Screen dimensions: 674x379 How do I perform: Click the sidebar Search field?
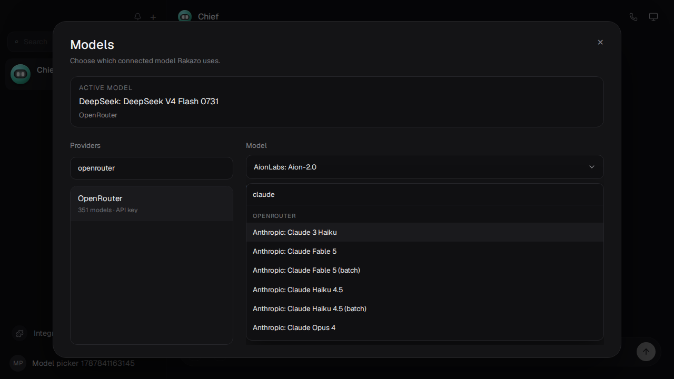[31, 42]
